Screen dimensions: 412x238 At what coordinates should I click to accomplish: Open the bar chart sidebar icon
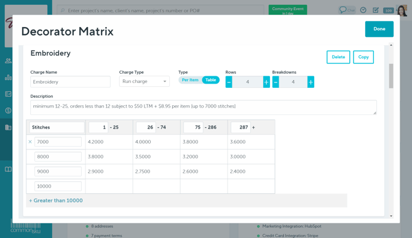pyautogui.click(x=8, y=77)
